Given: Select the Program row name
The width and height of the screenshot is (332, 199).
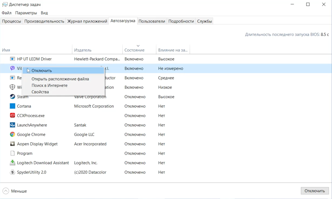Looking at the screenshot, I should (x=25, y=153).
